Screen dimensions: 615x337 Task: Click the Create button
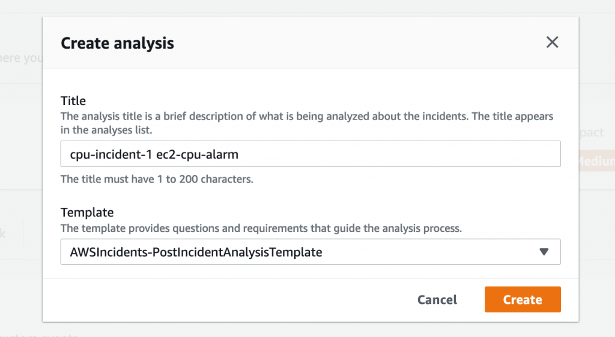point(523,300)
